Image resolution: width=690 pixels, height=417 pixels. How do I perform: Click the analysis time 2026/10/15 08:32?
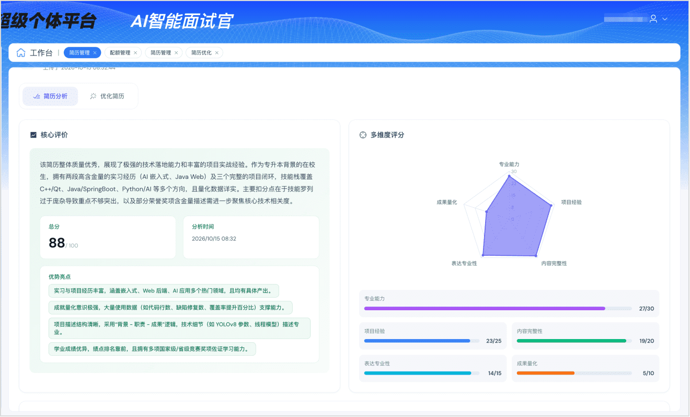click(214, 239)
